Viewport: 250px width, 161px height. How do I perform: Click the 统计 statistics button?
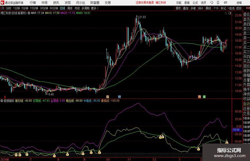[201, 8]
